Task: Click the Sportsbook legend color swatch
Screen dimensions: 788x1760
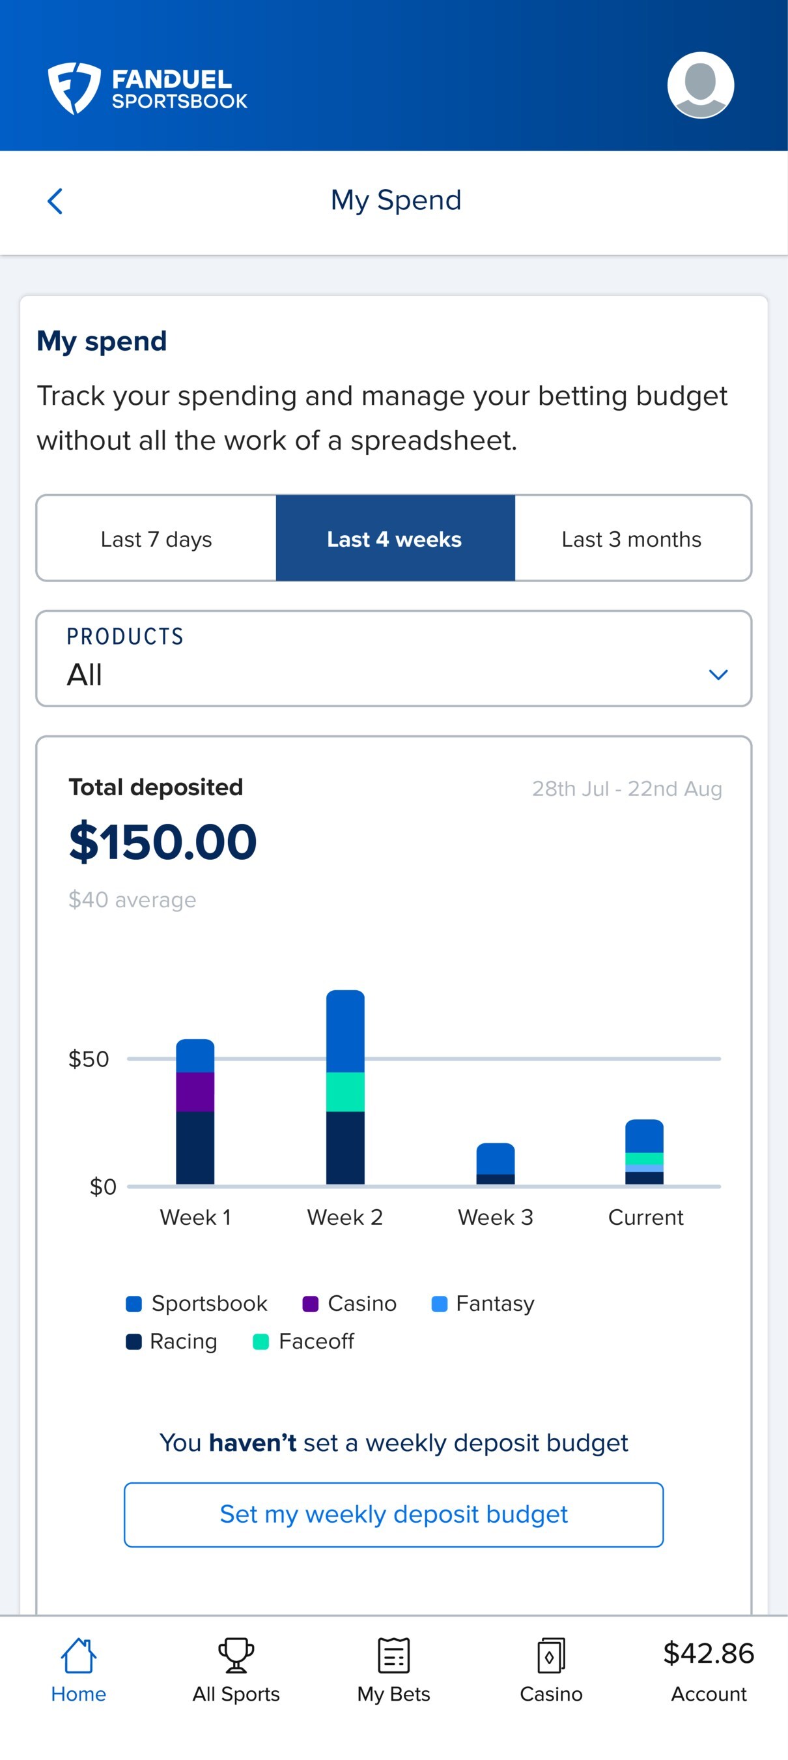Action: [134, 1304]
